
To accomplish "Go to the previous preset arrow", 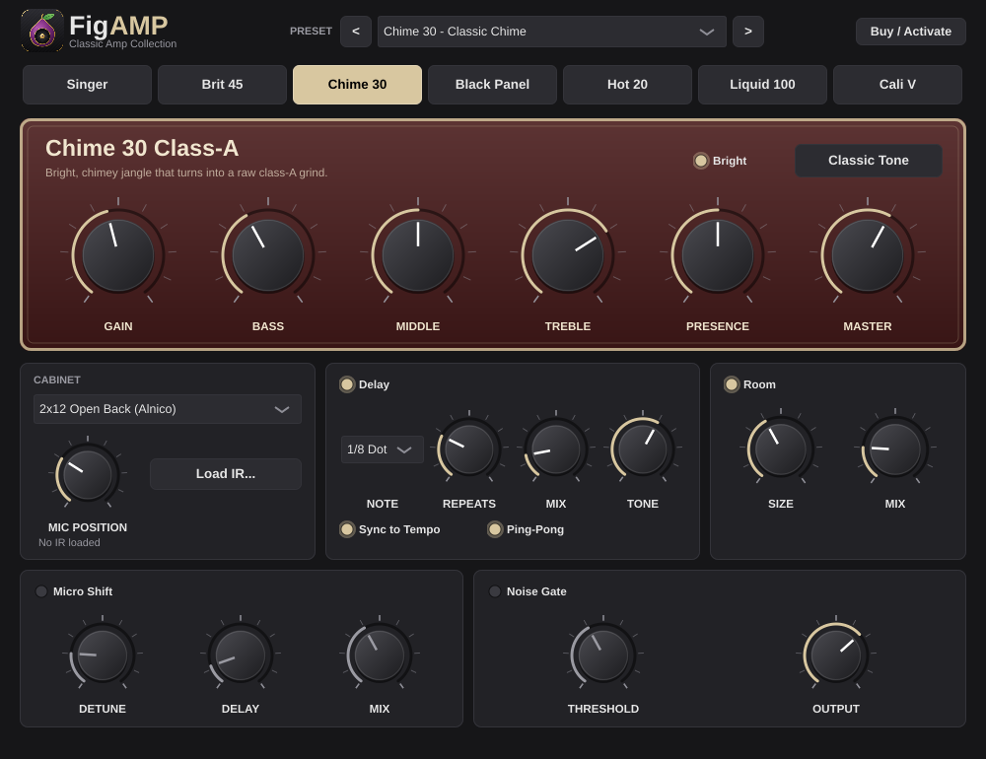I will pos(356,32).
